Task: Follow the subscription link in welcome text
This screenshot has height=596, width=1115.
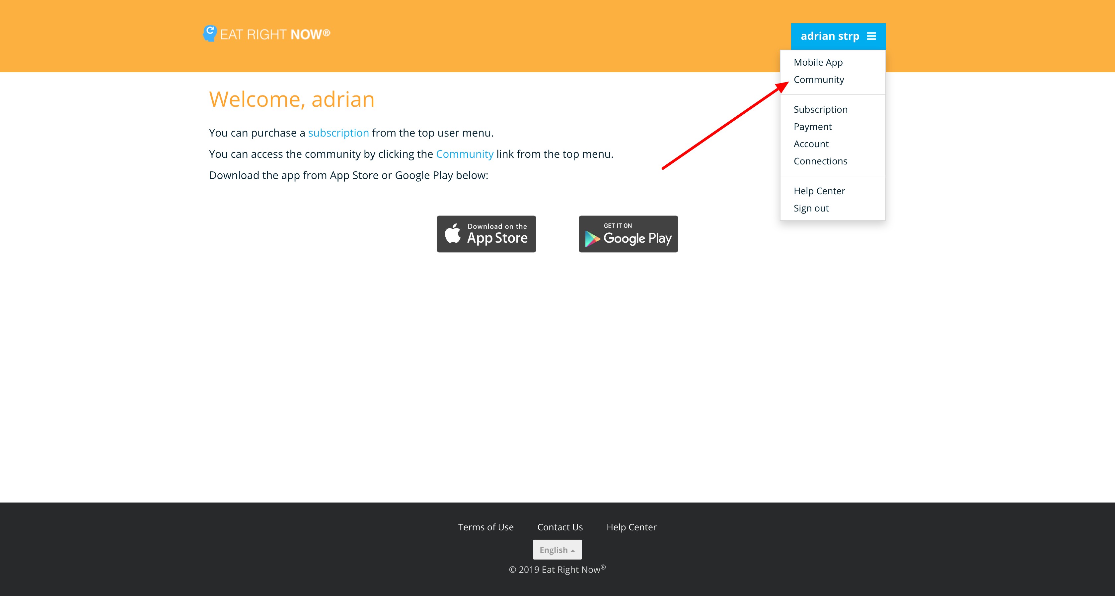Action: [338, 133]
